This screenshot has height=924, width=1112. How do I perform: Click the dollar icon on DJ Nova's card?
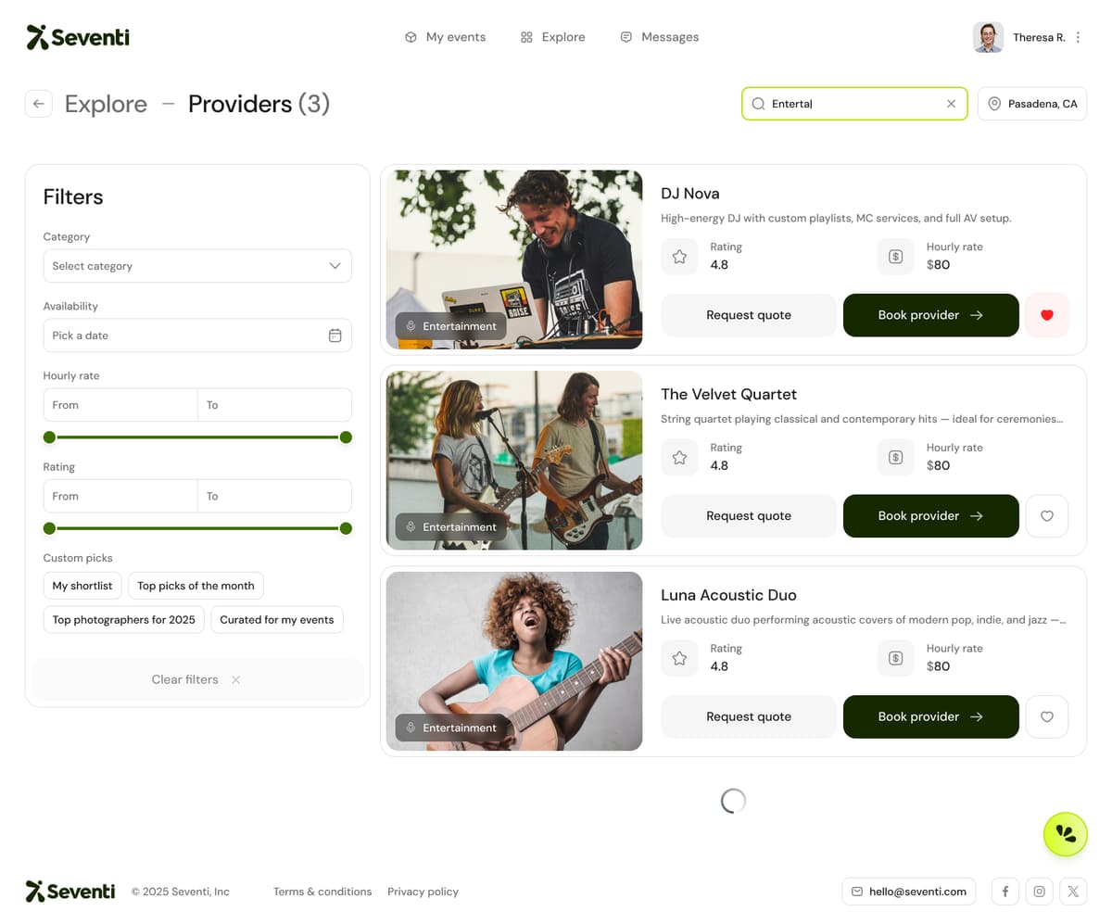[x=895, y=256]
